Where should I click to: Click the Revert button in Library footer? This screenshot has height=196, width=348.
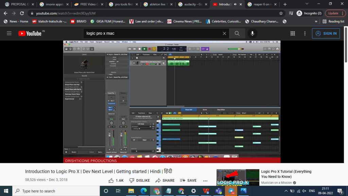tap(74, 152)
